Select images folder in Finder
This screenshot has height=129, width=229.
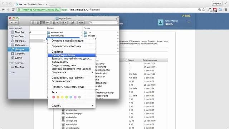[x=91, y=35]
